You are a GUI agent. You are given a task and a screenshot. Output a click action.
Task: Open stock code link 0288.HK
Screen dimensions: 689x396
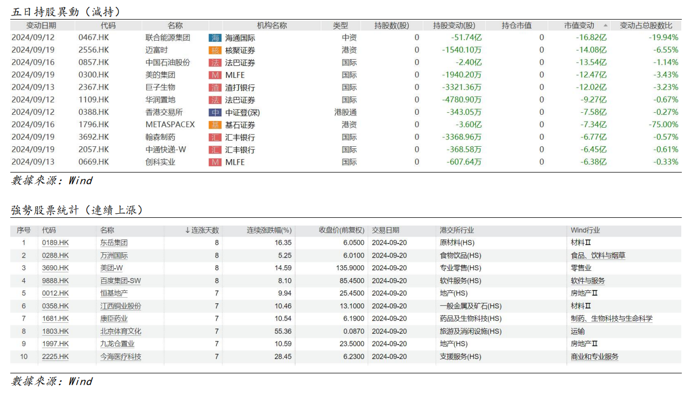[x=56, y=255]
